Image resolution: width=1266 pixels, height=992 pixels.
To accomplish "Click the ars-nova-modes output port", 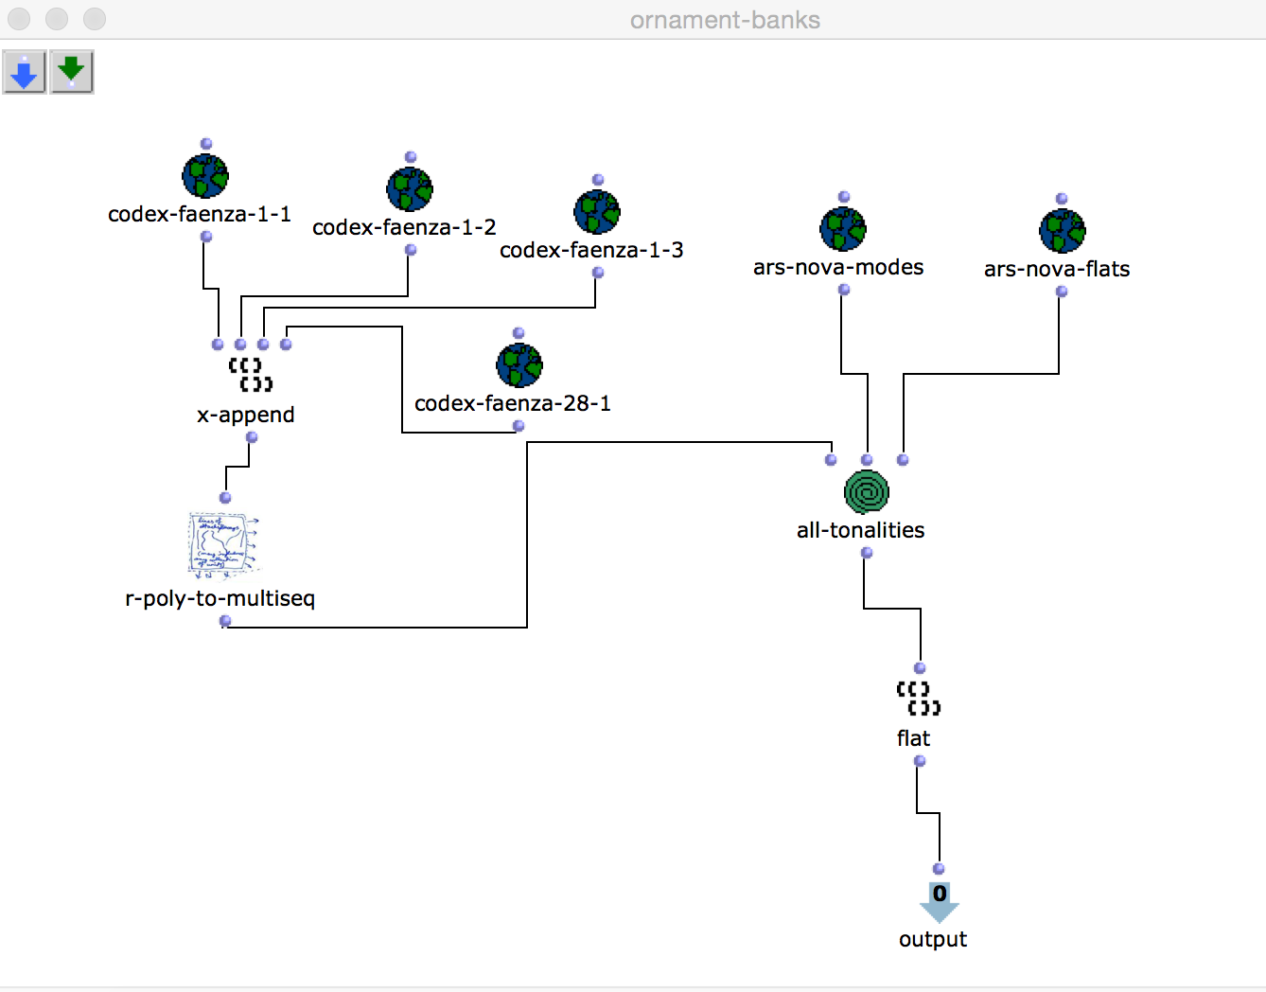I will pos(844,290).
